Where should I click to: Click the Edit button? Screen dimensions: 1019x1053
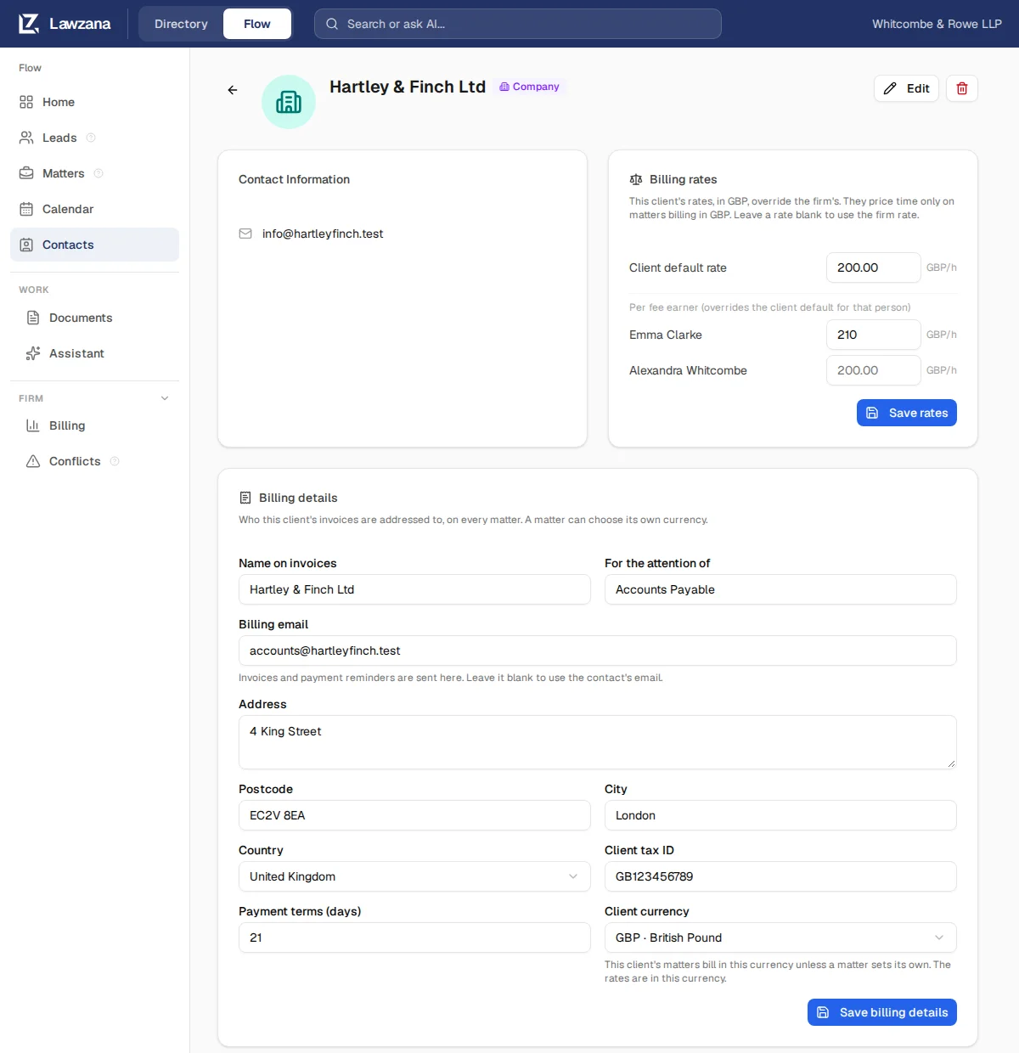point(907,88)
